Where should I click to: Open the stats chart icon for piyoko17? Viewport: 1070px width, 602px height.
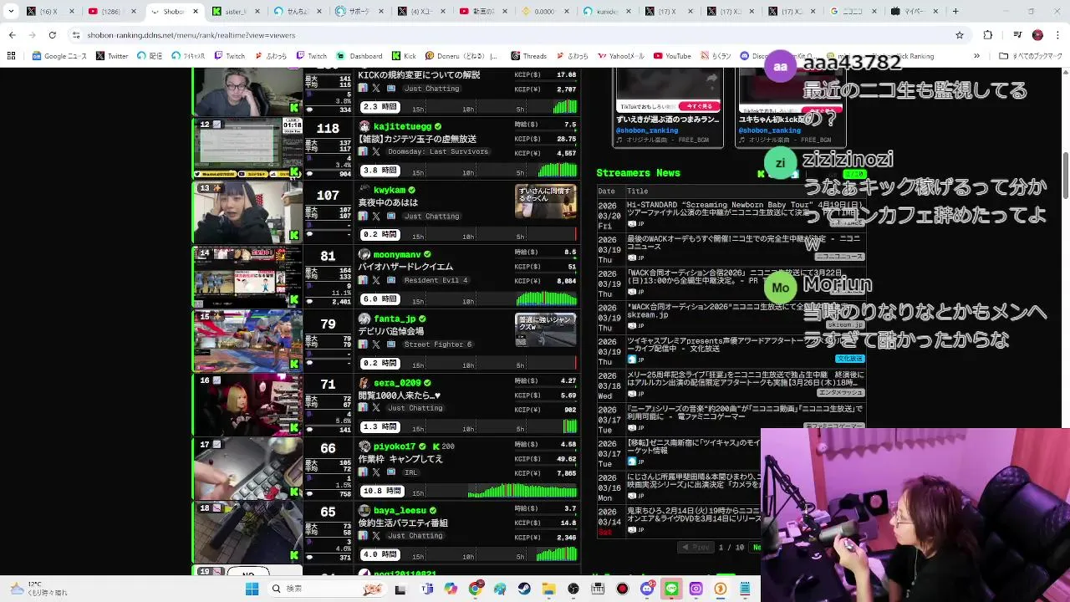tap(363, 472)
